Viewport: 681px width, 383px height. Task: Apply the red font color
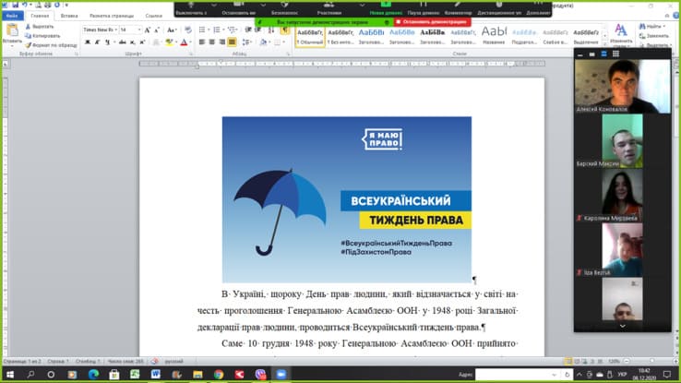click(184, 42)
